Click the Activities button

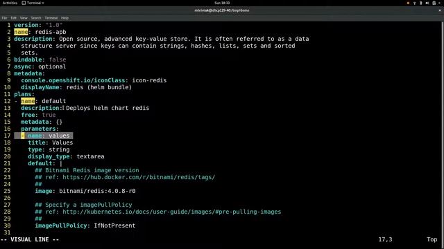tap(10, 3)
